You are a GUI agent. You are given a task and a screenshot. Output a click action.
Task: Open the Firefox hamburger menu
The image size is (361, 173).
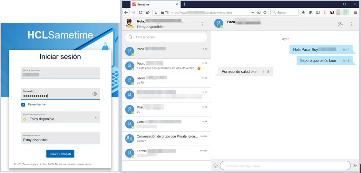tap(356, 13)
